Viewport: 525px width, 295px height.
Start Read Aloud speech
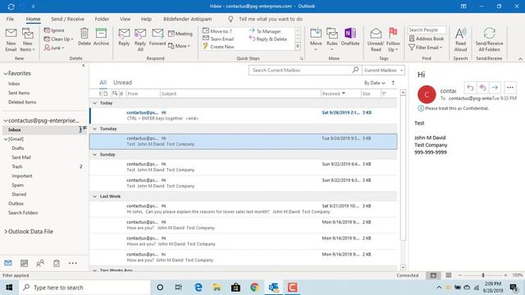pyautogui.click(x=460, y=40)
